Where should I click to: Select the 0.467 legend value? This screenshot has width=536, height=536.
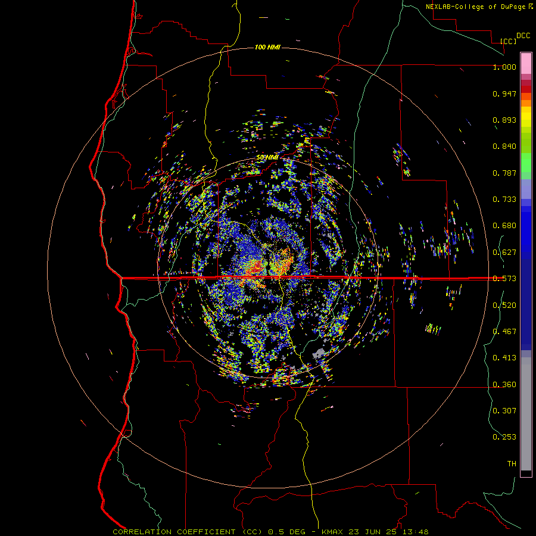click(504, 332)
